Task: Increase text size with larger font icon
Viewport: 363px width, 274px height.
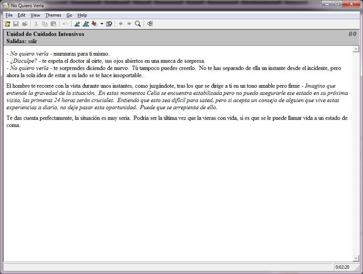Action: (x=77, y=24)
